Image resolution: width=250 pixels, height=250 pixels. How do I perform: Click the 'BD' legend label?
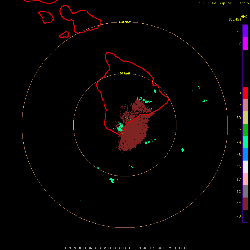point(238,118)
